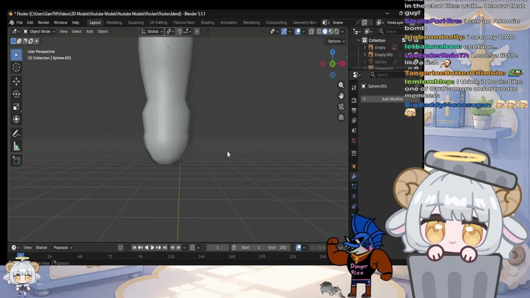This screenshot has height=298, width=530.
Task: Open the Object Mode dropdown
Action: [39, 31]
